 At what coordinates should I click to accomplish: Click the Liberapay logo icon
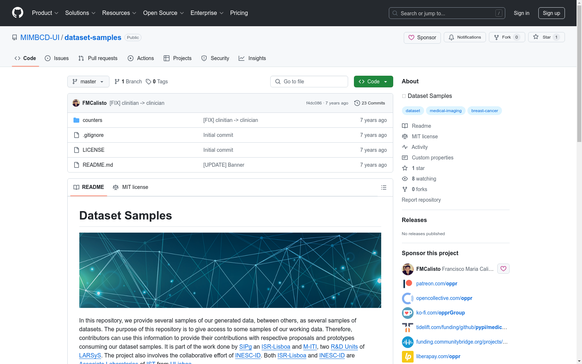pos(408,356)
